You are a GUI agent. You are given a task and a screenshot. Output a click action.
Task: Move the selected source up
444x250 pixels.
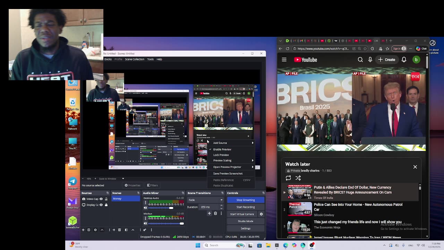[102, 230]
